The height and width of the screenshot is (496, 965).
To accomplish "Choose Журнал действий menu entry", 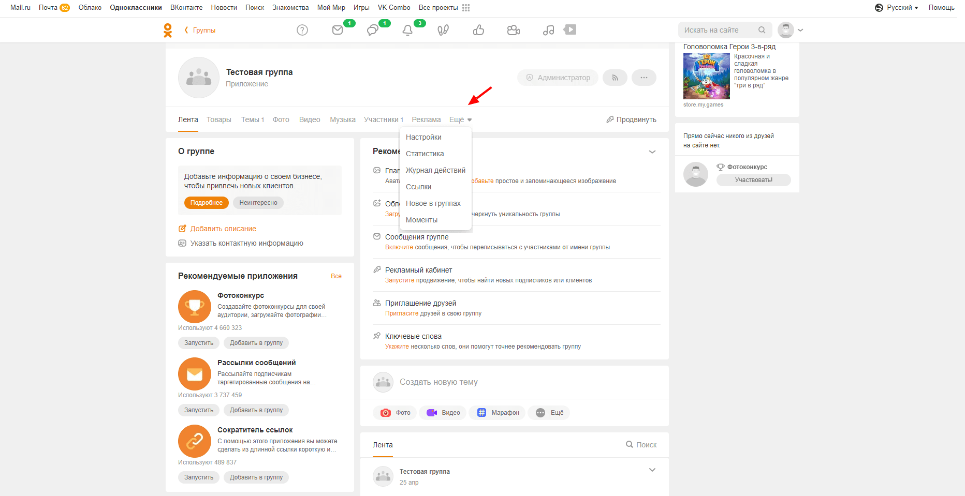I will [x=435, y=170].
